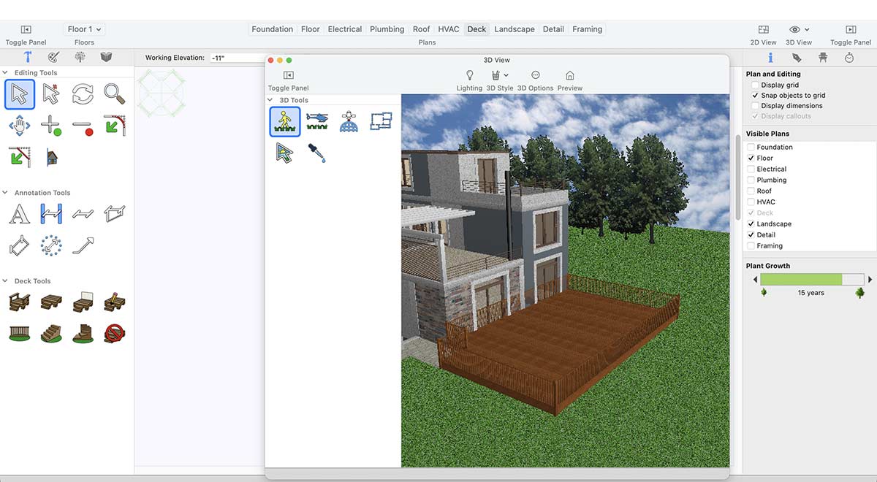This screenshot has width=877, height=482.
Task: Click the Working Elevation input field
Action: (237, 58)
